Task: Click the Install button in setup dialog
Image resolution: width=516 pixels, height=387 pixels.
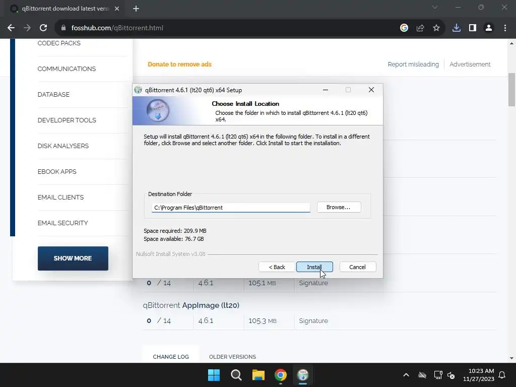Action: pos(314,267)
